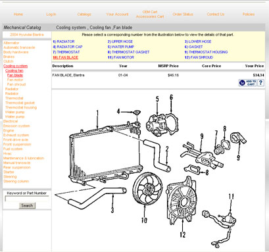Go to Order Status page
The image size is (269, 252).
(183, 14)
